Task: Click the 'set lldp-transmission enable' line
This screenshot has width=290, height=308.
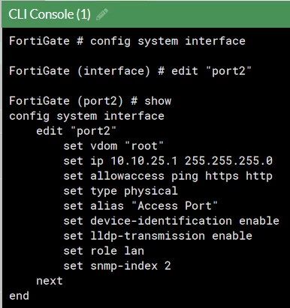Action: pos(158,236)
